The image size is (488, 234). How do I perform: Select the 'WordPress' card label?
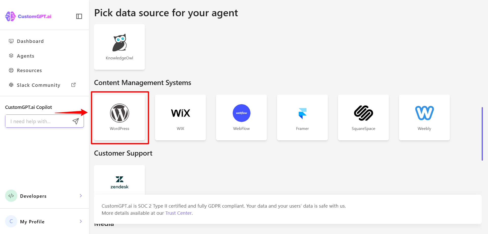(x=119, y=129)
